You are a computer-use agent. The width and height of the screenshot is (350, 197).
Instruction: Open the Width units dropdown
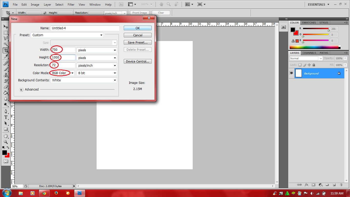[x=97, y=50]
